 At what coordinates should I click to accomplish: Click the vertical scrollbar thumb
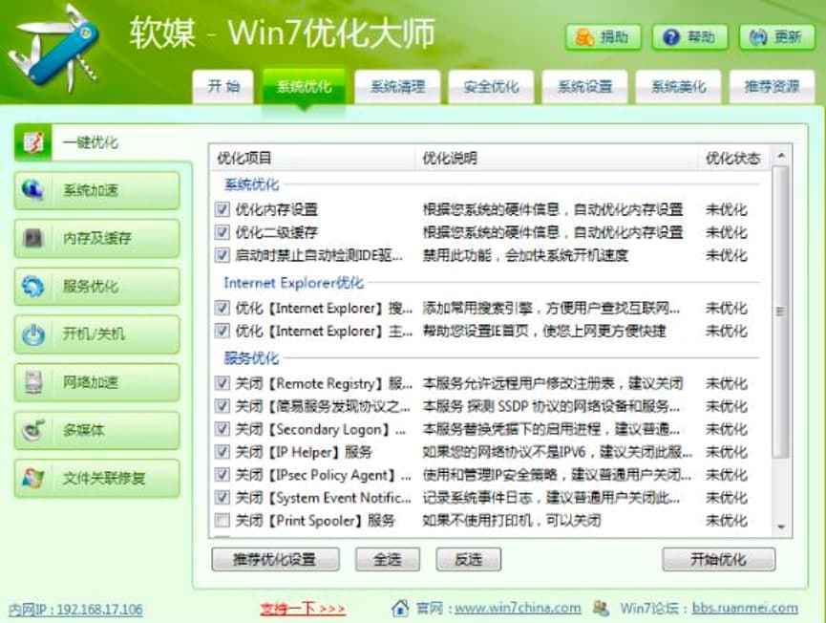tap(781, 312)
